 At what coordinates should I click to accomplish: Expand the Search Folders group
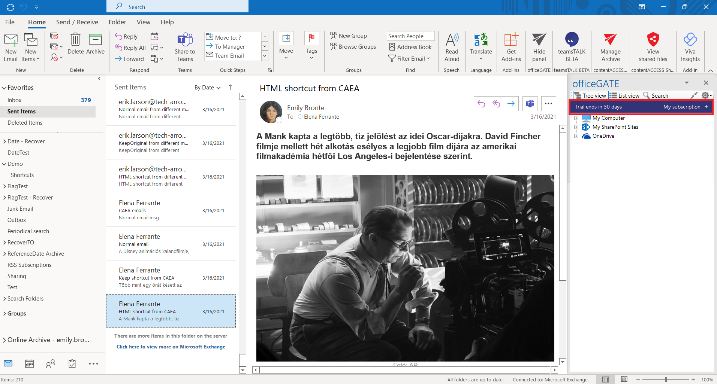[x=4, y=299]
